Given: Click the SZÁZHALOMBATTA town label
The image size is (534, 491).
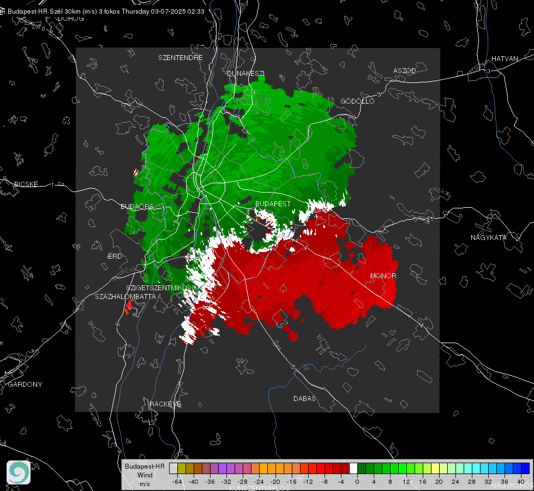Looking at the screenshot, I should (x=125, y=296).
